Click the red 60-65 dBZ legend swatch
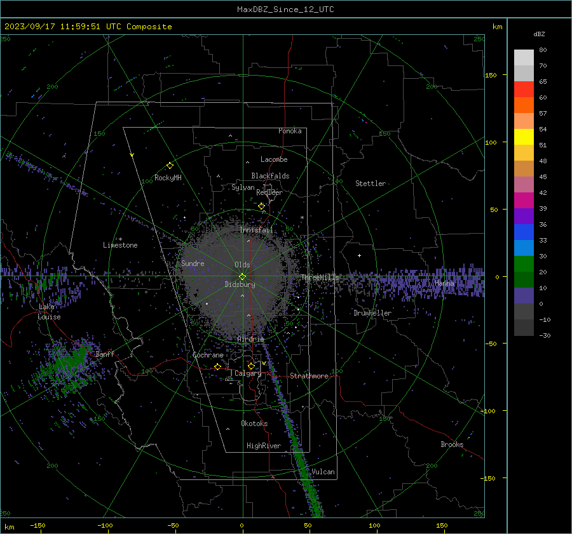The image size is (572, 534). pos(524,90)
